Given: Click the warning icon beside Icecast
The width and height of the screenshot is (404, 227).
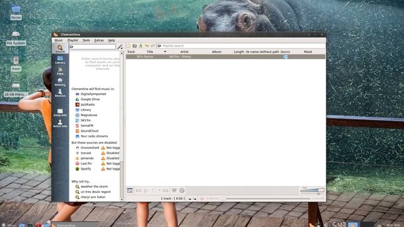Looking at the screenshot, I should click(103, 153).
